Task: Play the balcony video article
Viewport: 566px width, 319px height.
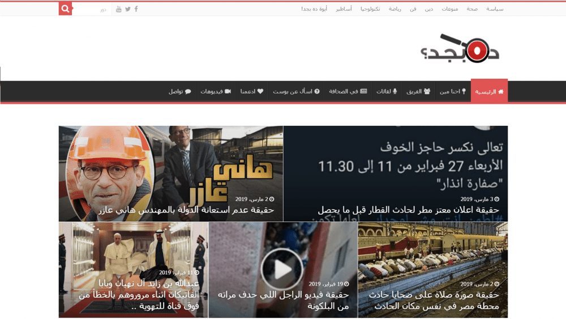Action: click(x=282, y=269)
